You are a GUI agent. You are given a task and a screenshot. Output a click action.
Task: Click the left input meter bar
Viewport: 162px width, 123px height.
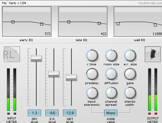click(x=8, y=90)
